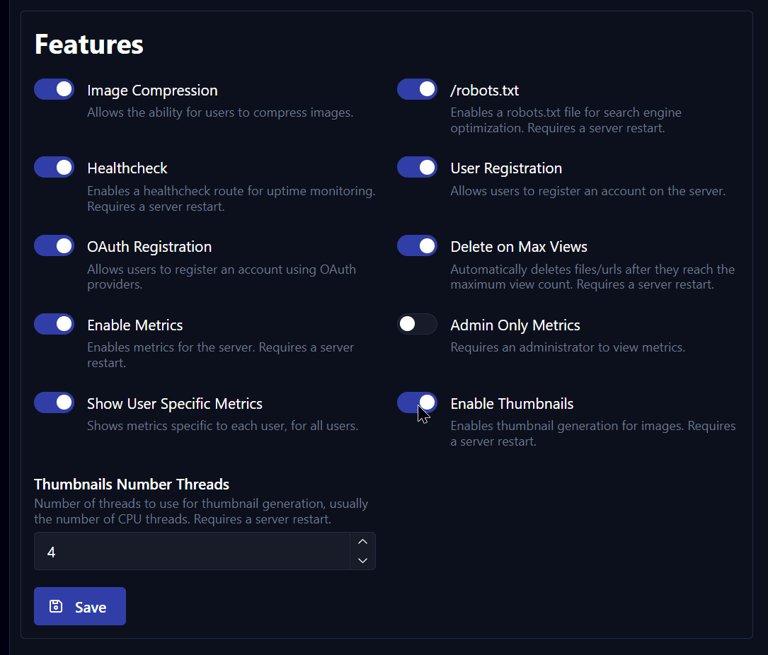The width and height of the screenshot is (768, 655).
Task: Disable Show User Specific Metrics
Action: (54, 402)
